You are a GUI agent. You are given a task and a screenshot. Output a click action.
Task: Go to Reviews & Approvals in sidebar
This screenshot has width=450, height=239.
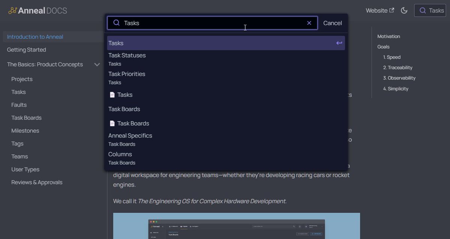(x=37, y=182)
